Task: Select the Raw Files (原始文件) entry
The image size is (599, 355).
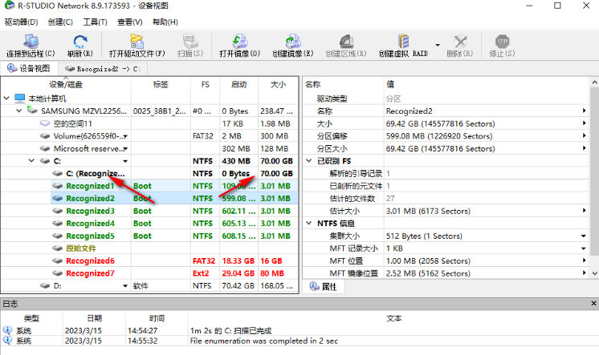Action: coord(81,248)
